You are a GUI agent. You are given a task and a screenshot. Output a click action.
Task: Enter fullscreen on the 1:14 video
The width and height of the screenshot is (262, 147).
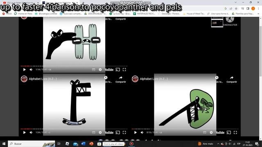[x=124, y=70]
